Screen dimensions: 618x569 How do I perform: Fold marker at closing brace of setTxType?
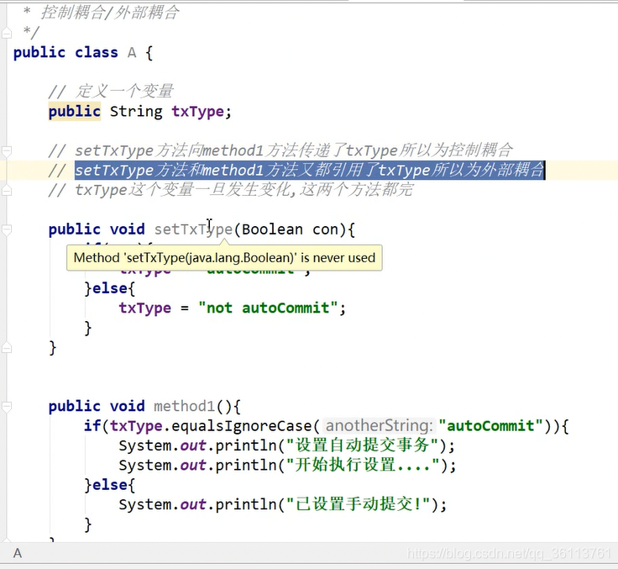point(7,348)
